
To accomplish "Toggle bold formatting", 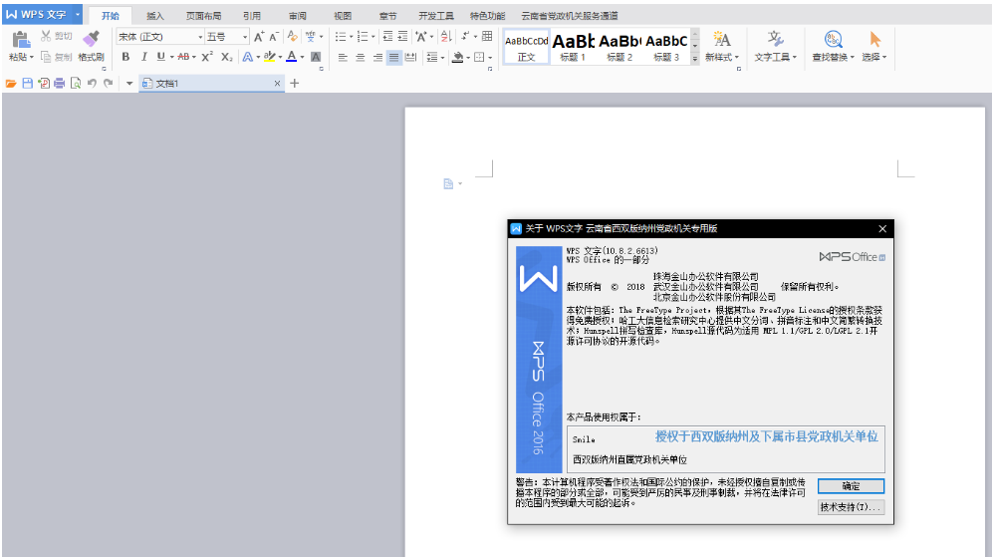I will click(x=125, y=57).
